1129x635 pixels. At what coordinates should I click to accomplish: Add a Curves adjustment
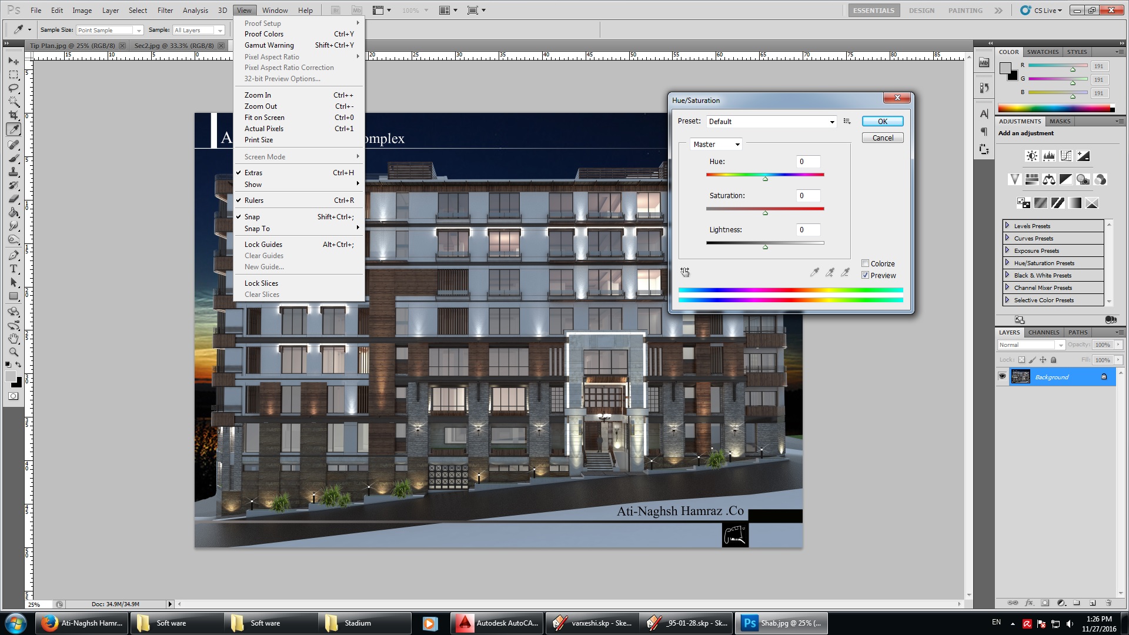tap(1065, 156)
